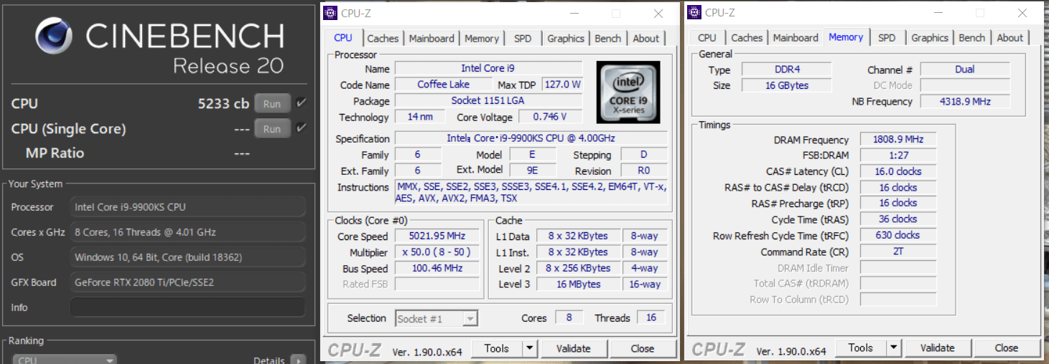Click the Multiplier value x 50.0 (8 - 50)
The width and height of the screenshot is (1049, 364).
(x=436, y=252)
